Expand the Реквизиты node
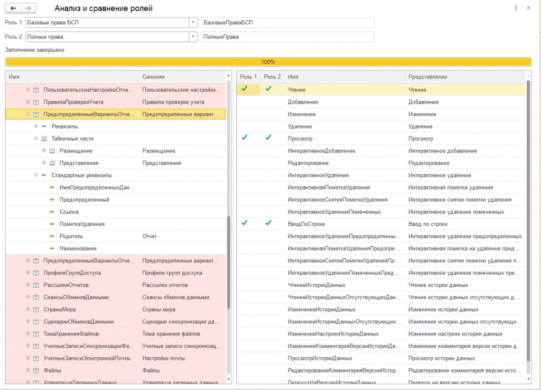 coord(36,126)
